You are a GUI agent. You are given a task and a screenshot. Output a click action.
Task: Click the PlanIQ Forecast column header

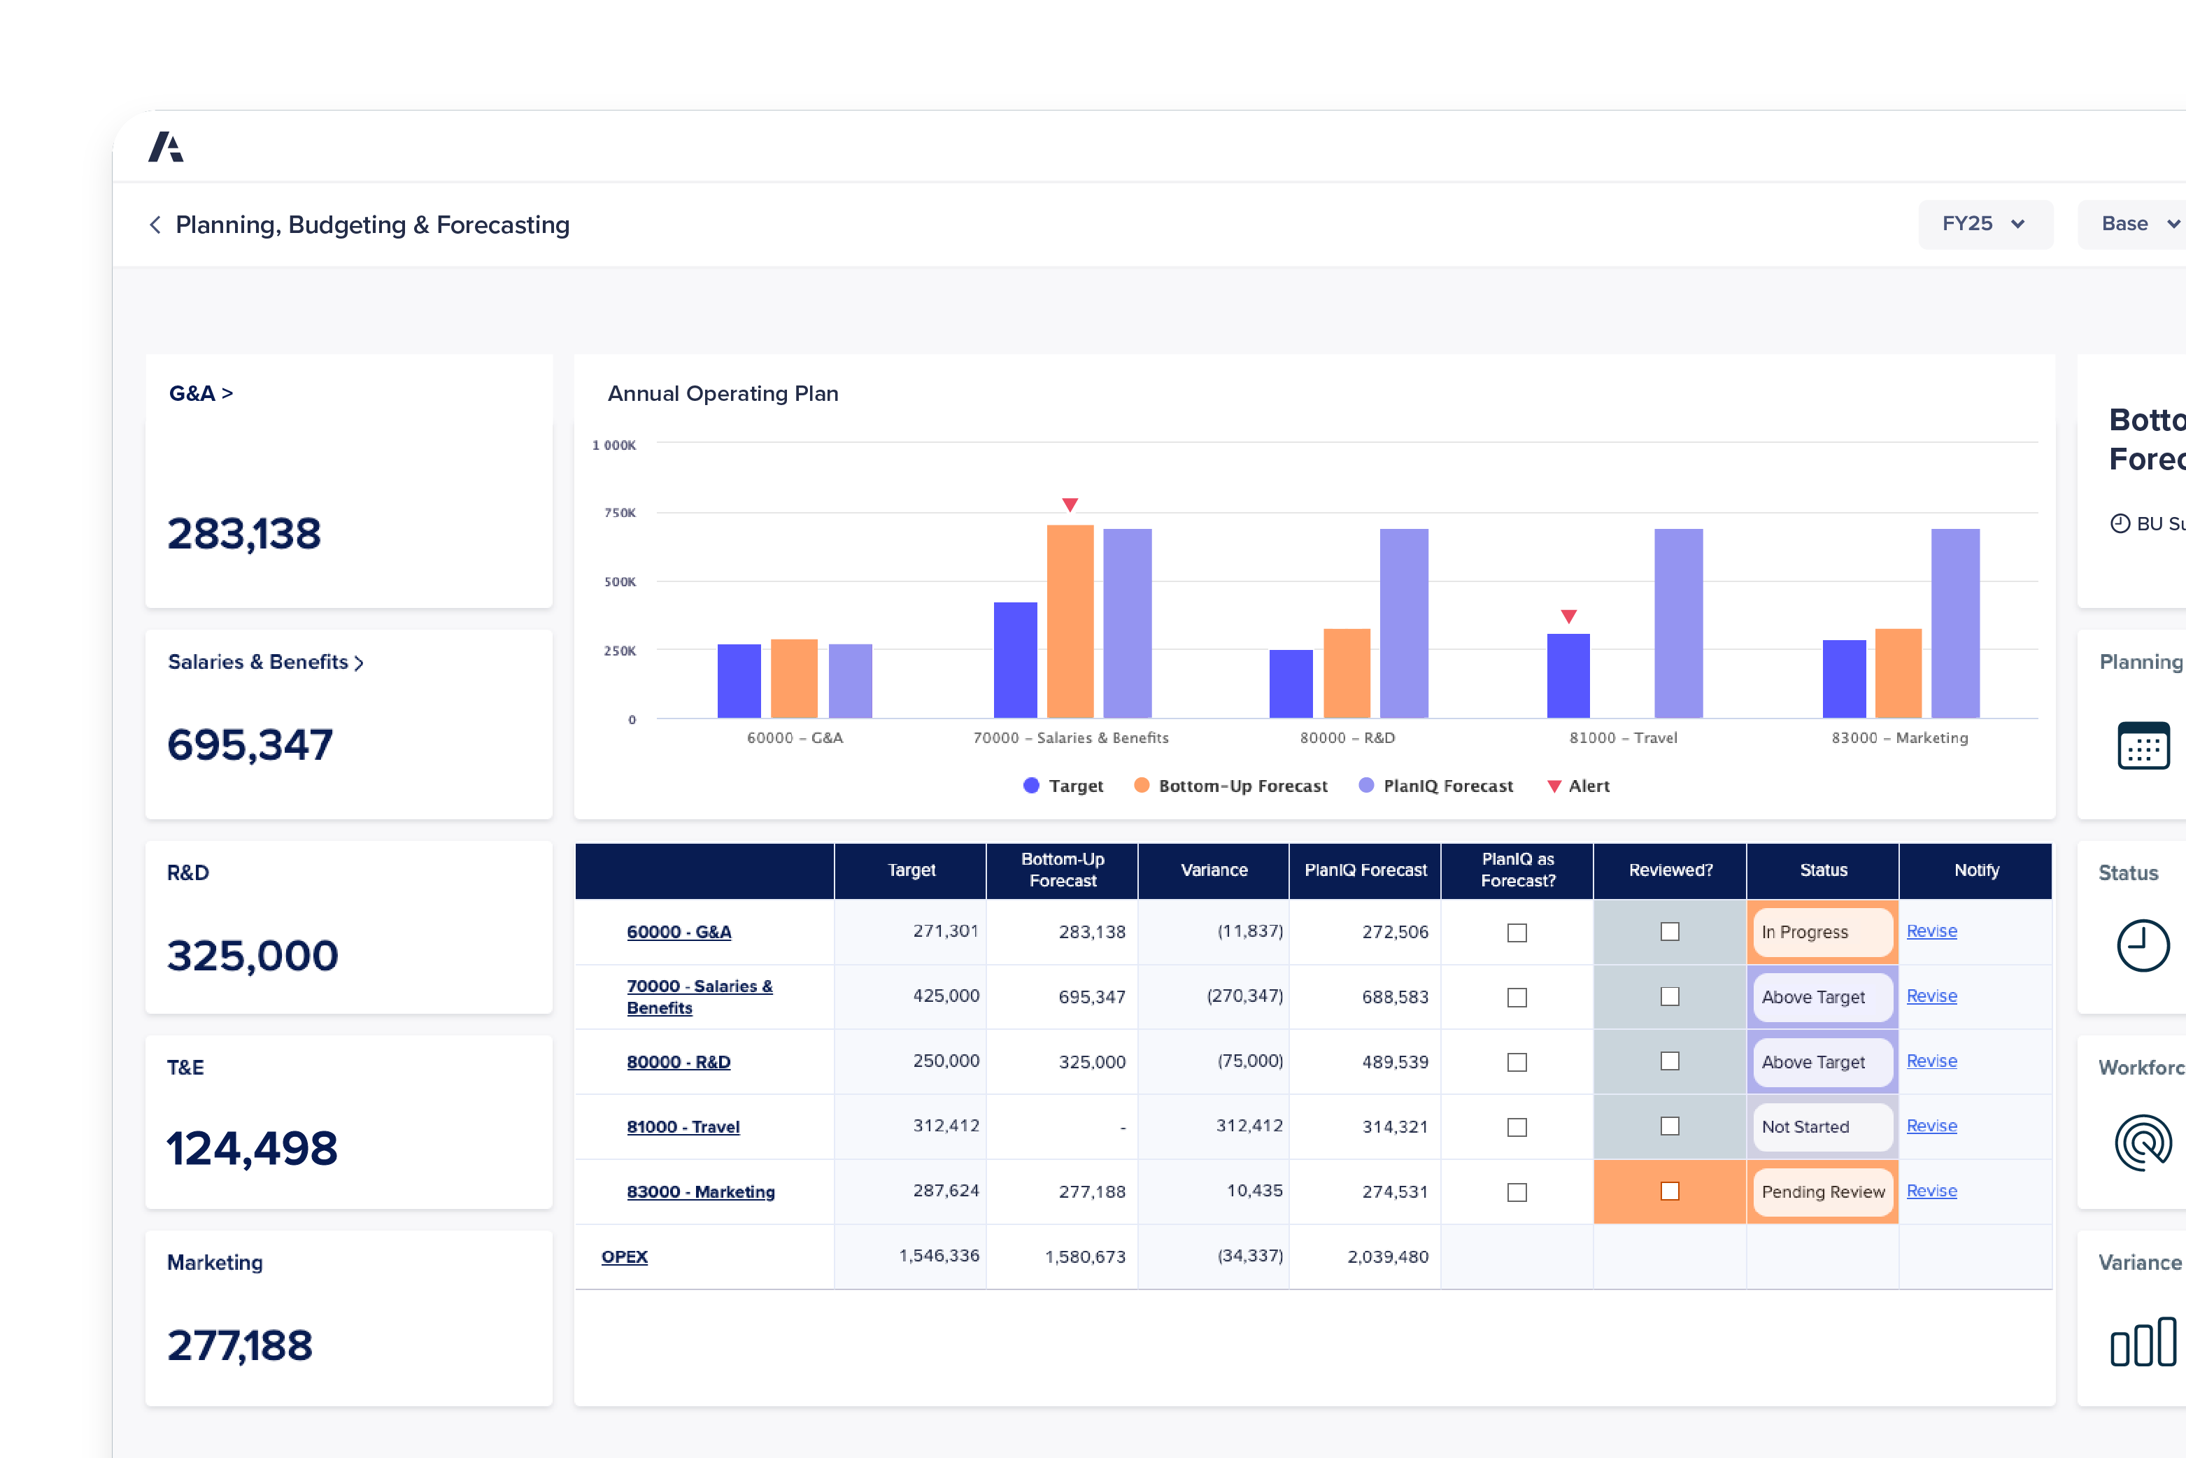tap(1366, 870)
